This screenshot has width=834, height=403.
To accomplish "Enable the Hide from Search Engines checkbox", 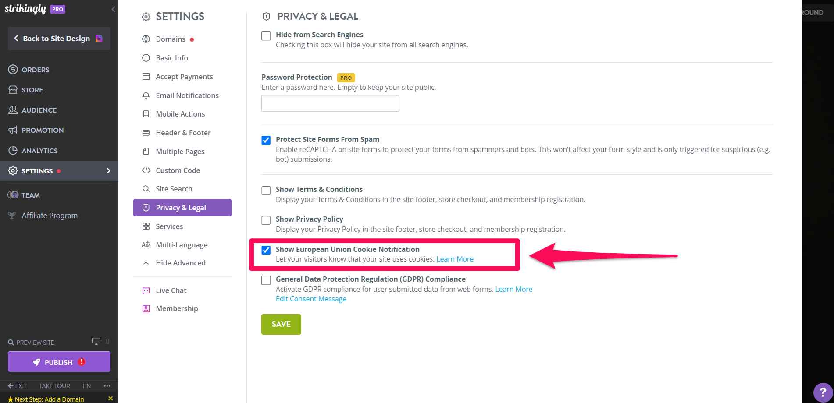I will (266, 36).
